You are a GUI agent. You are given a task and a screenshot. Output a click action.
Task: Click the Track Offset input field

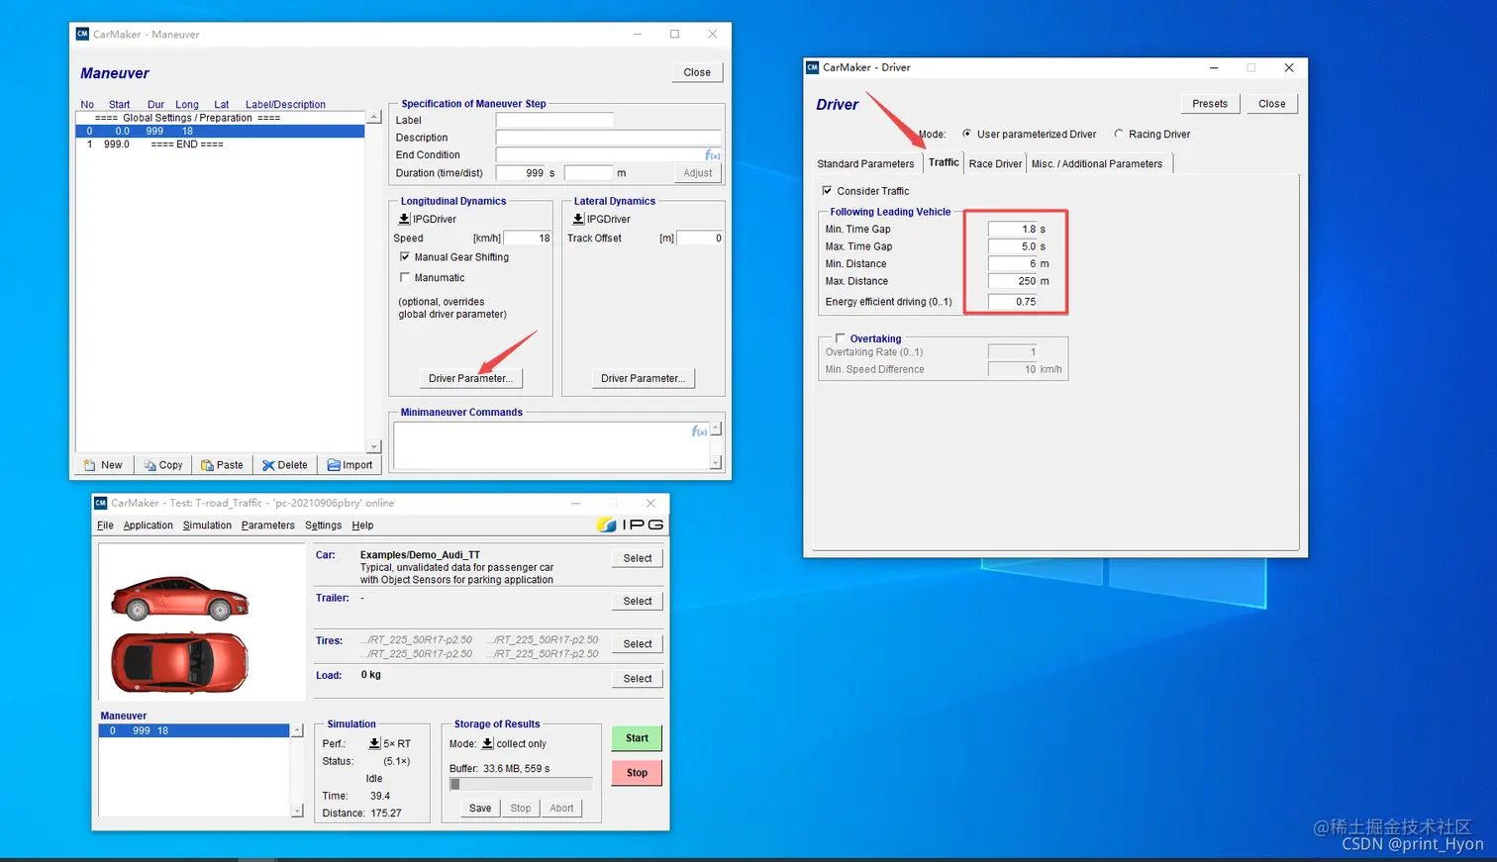700,239
